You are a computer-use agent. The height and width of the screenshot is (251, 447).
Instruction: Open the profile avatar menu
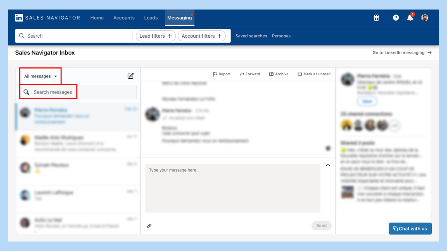coord(425,18)
